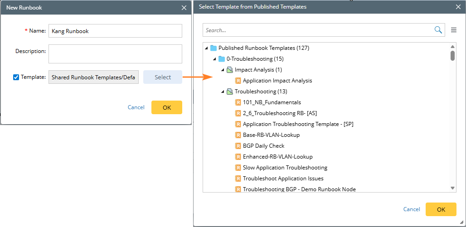Collapse the Impact Analysis group
The width and height of the screenshot is (466, 227).
click(x=223, y=70)
